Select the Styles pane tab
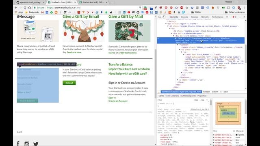Viewport: 260px width, 146px height. [161, 96]
